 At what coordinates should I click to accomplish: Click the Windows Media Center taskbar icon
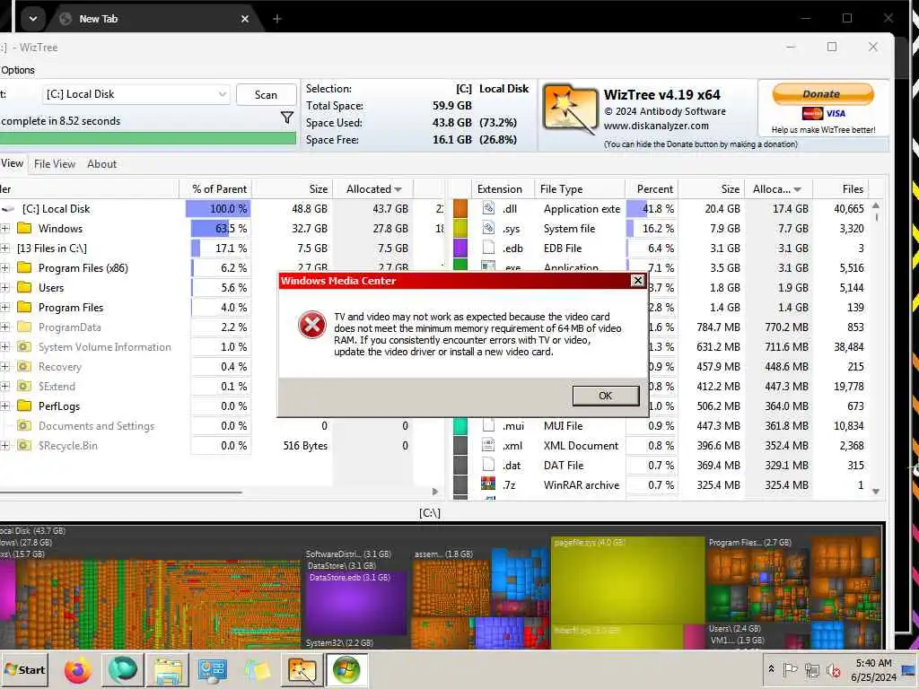(x=346, y=670)
